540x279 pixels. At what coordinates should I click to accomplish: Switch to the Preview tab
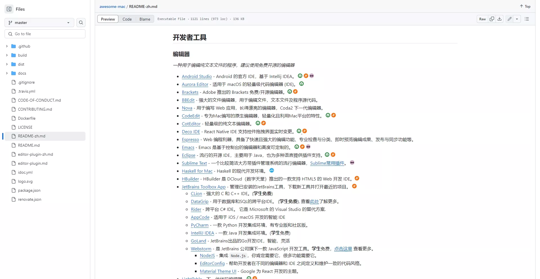coord(108,19)
